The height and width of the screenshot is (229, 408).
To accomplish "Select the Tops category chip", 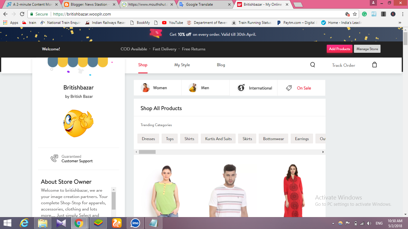I will (170, 139).
